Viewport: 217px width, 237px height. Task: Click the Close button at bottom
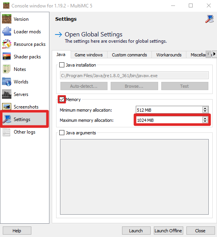pos(201,231)
